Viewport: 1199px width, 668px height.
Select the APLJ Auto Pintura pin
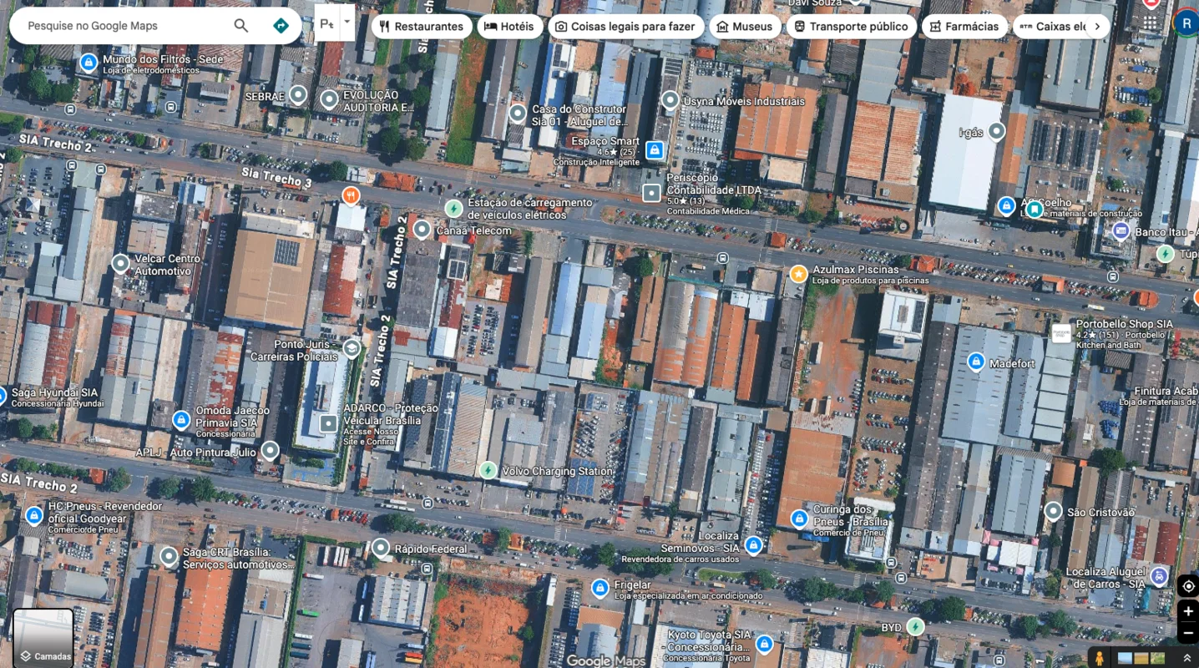[270, 451]
